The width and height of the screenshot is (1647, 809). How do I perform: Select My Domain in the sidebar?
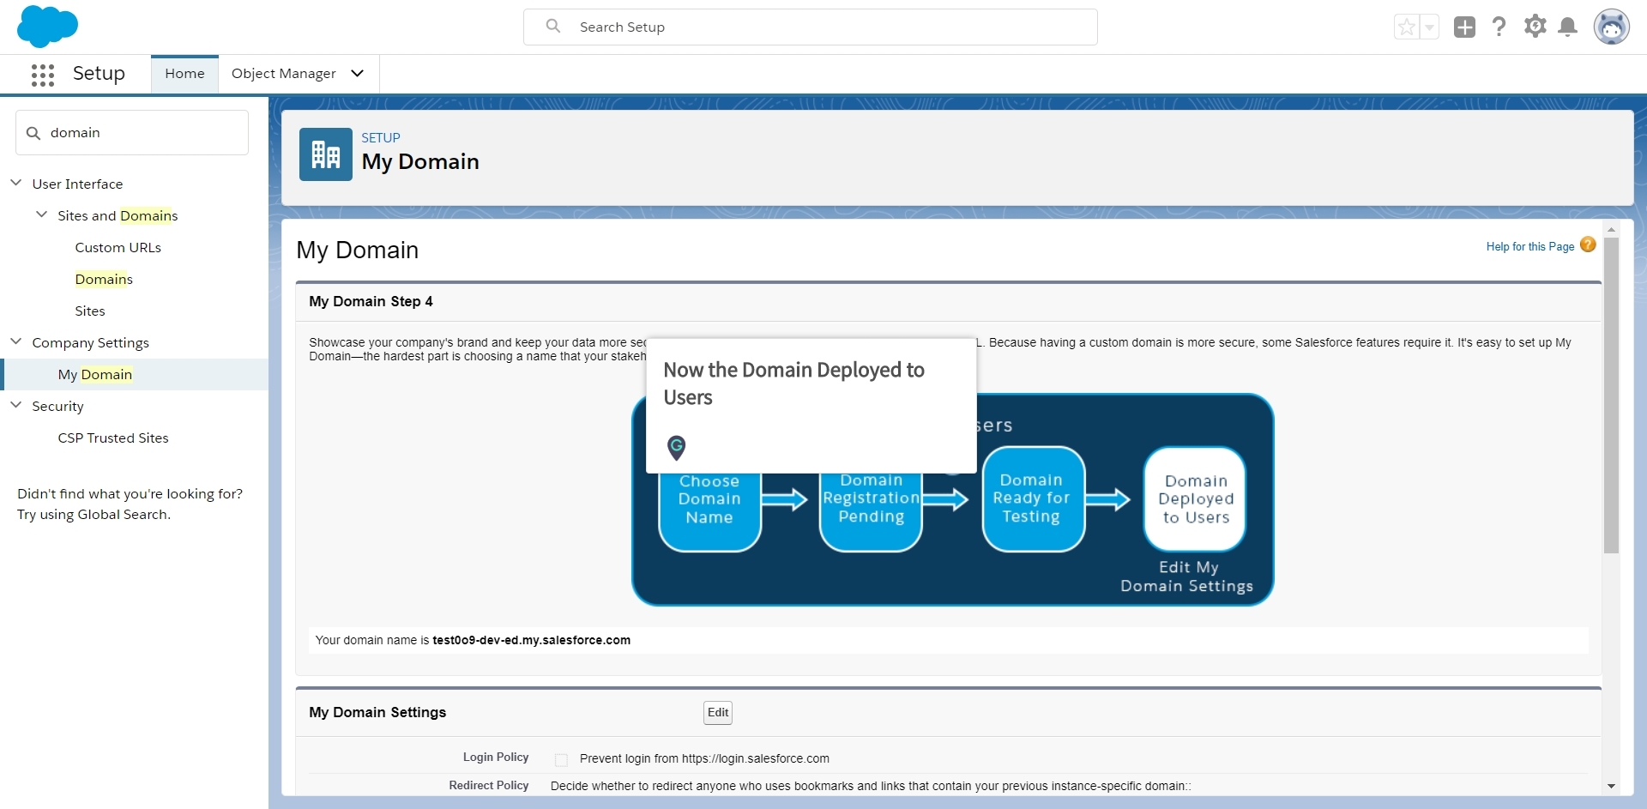135,374
